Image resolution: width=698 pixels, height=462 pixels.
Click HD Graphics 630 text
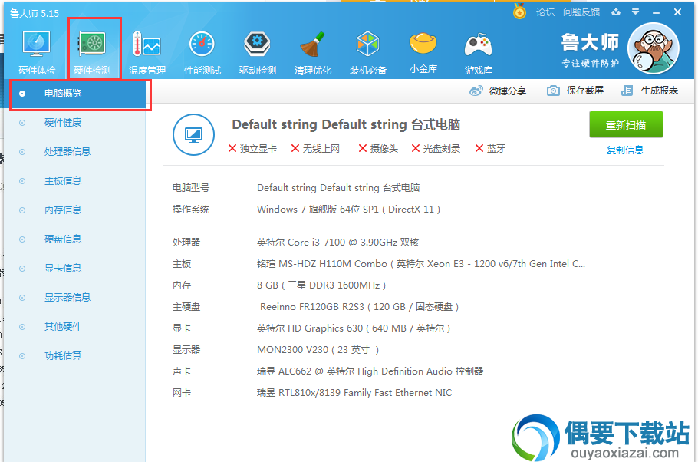[x=354, y=328]
